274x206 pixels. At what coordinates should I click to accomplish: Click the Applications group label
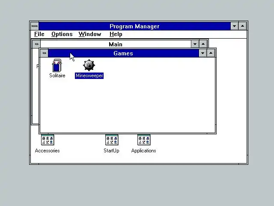pyautogui.click(x=144, y=151)
